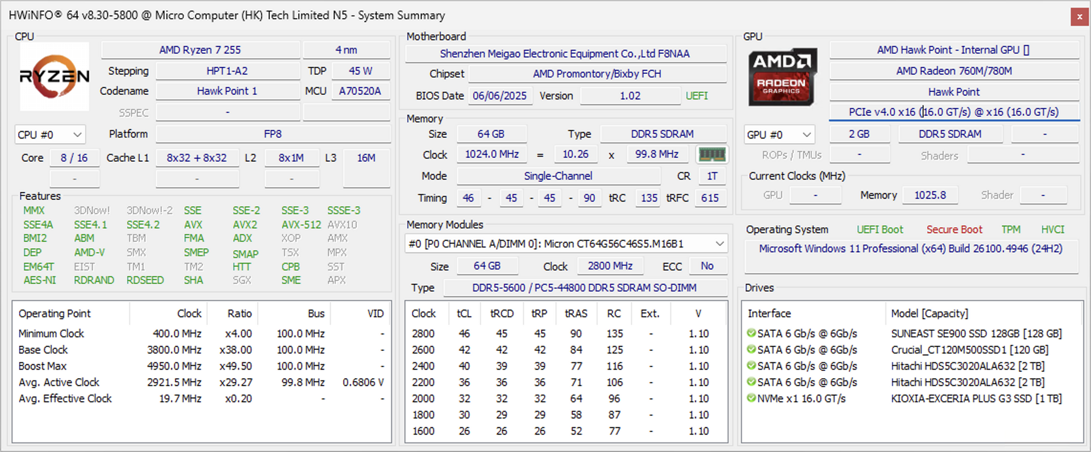Click the 2800 MHz module clock value
Screen dimensions: 1091x452
click(610, 266)
